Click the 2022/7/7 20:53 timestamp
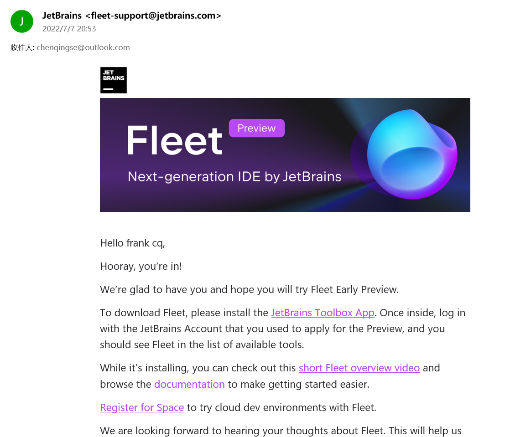This screenshot has height=437, width=505. (69, 29)
